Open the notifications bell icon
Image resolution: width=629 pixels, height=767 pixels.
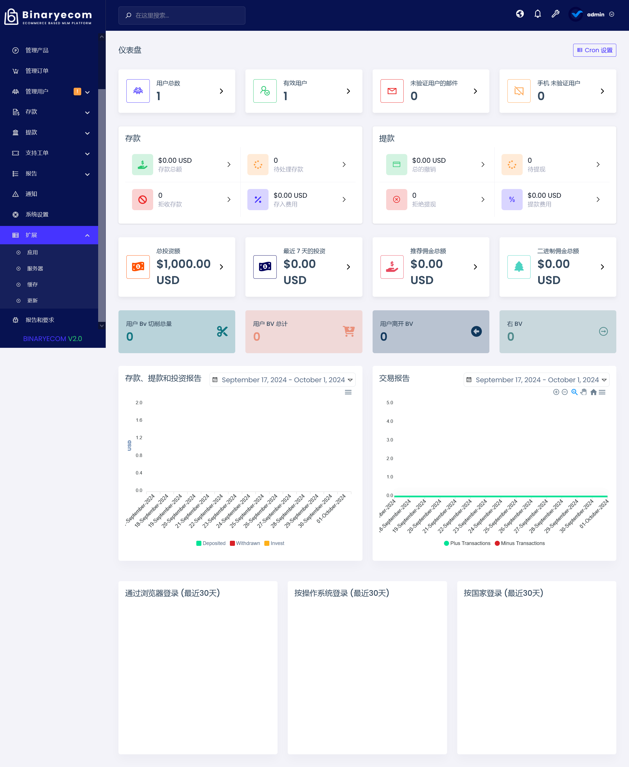(x=537, y=14)
